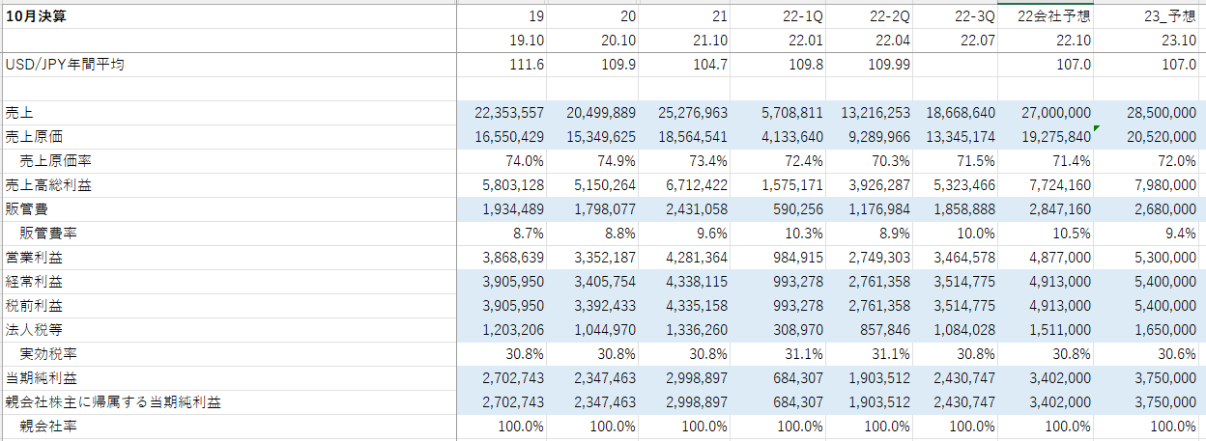The height and width of the screenshot is (441, 1206).
Task: Click the '法人税等' row label
Action: click(229, 330)
